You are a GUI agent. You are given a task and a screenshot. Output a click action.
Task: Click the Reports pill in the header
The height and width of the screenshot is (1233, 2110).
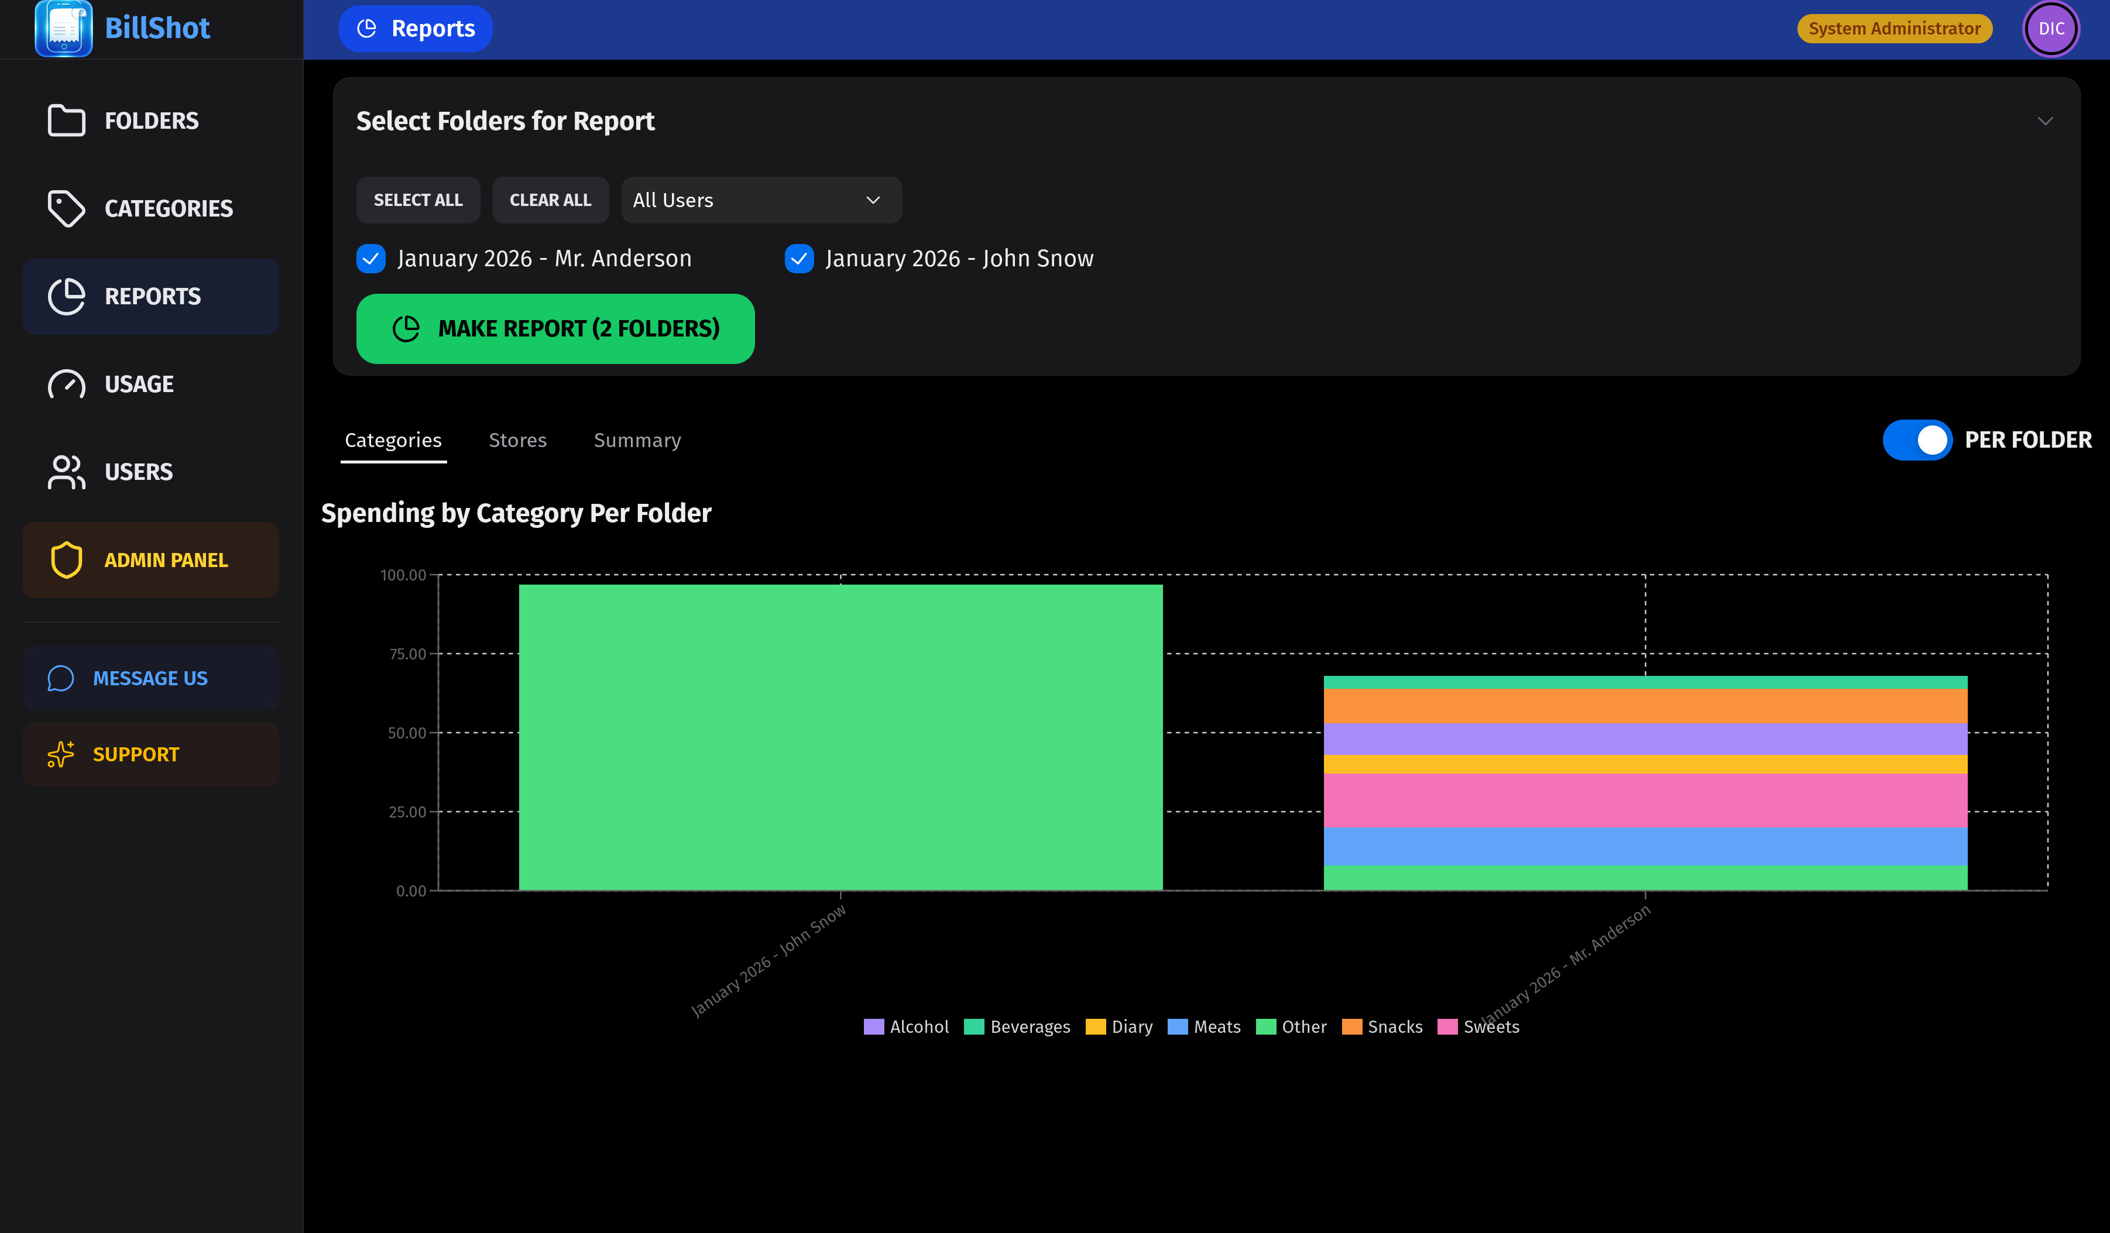[x=416, y=29]
